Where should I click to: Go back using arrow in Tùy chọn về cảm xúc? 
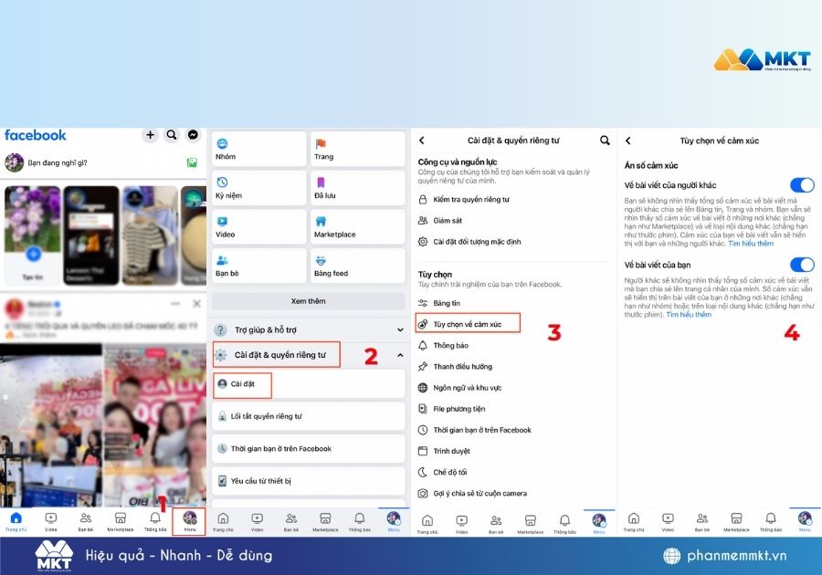pos(628,141)
